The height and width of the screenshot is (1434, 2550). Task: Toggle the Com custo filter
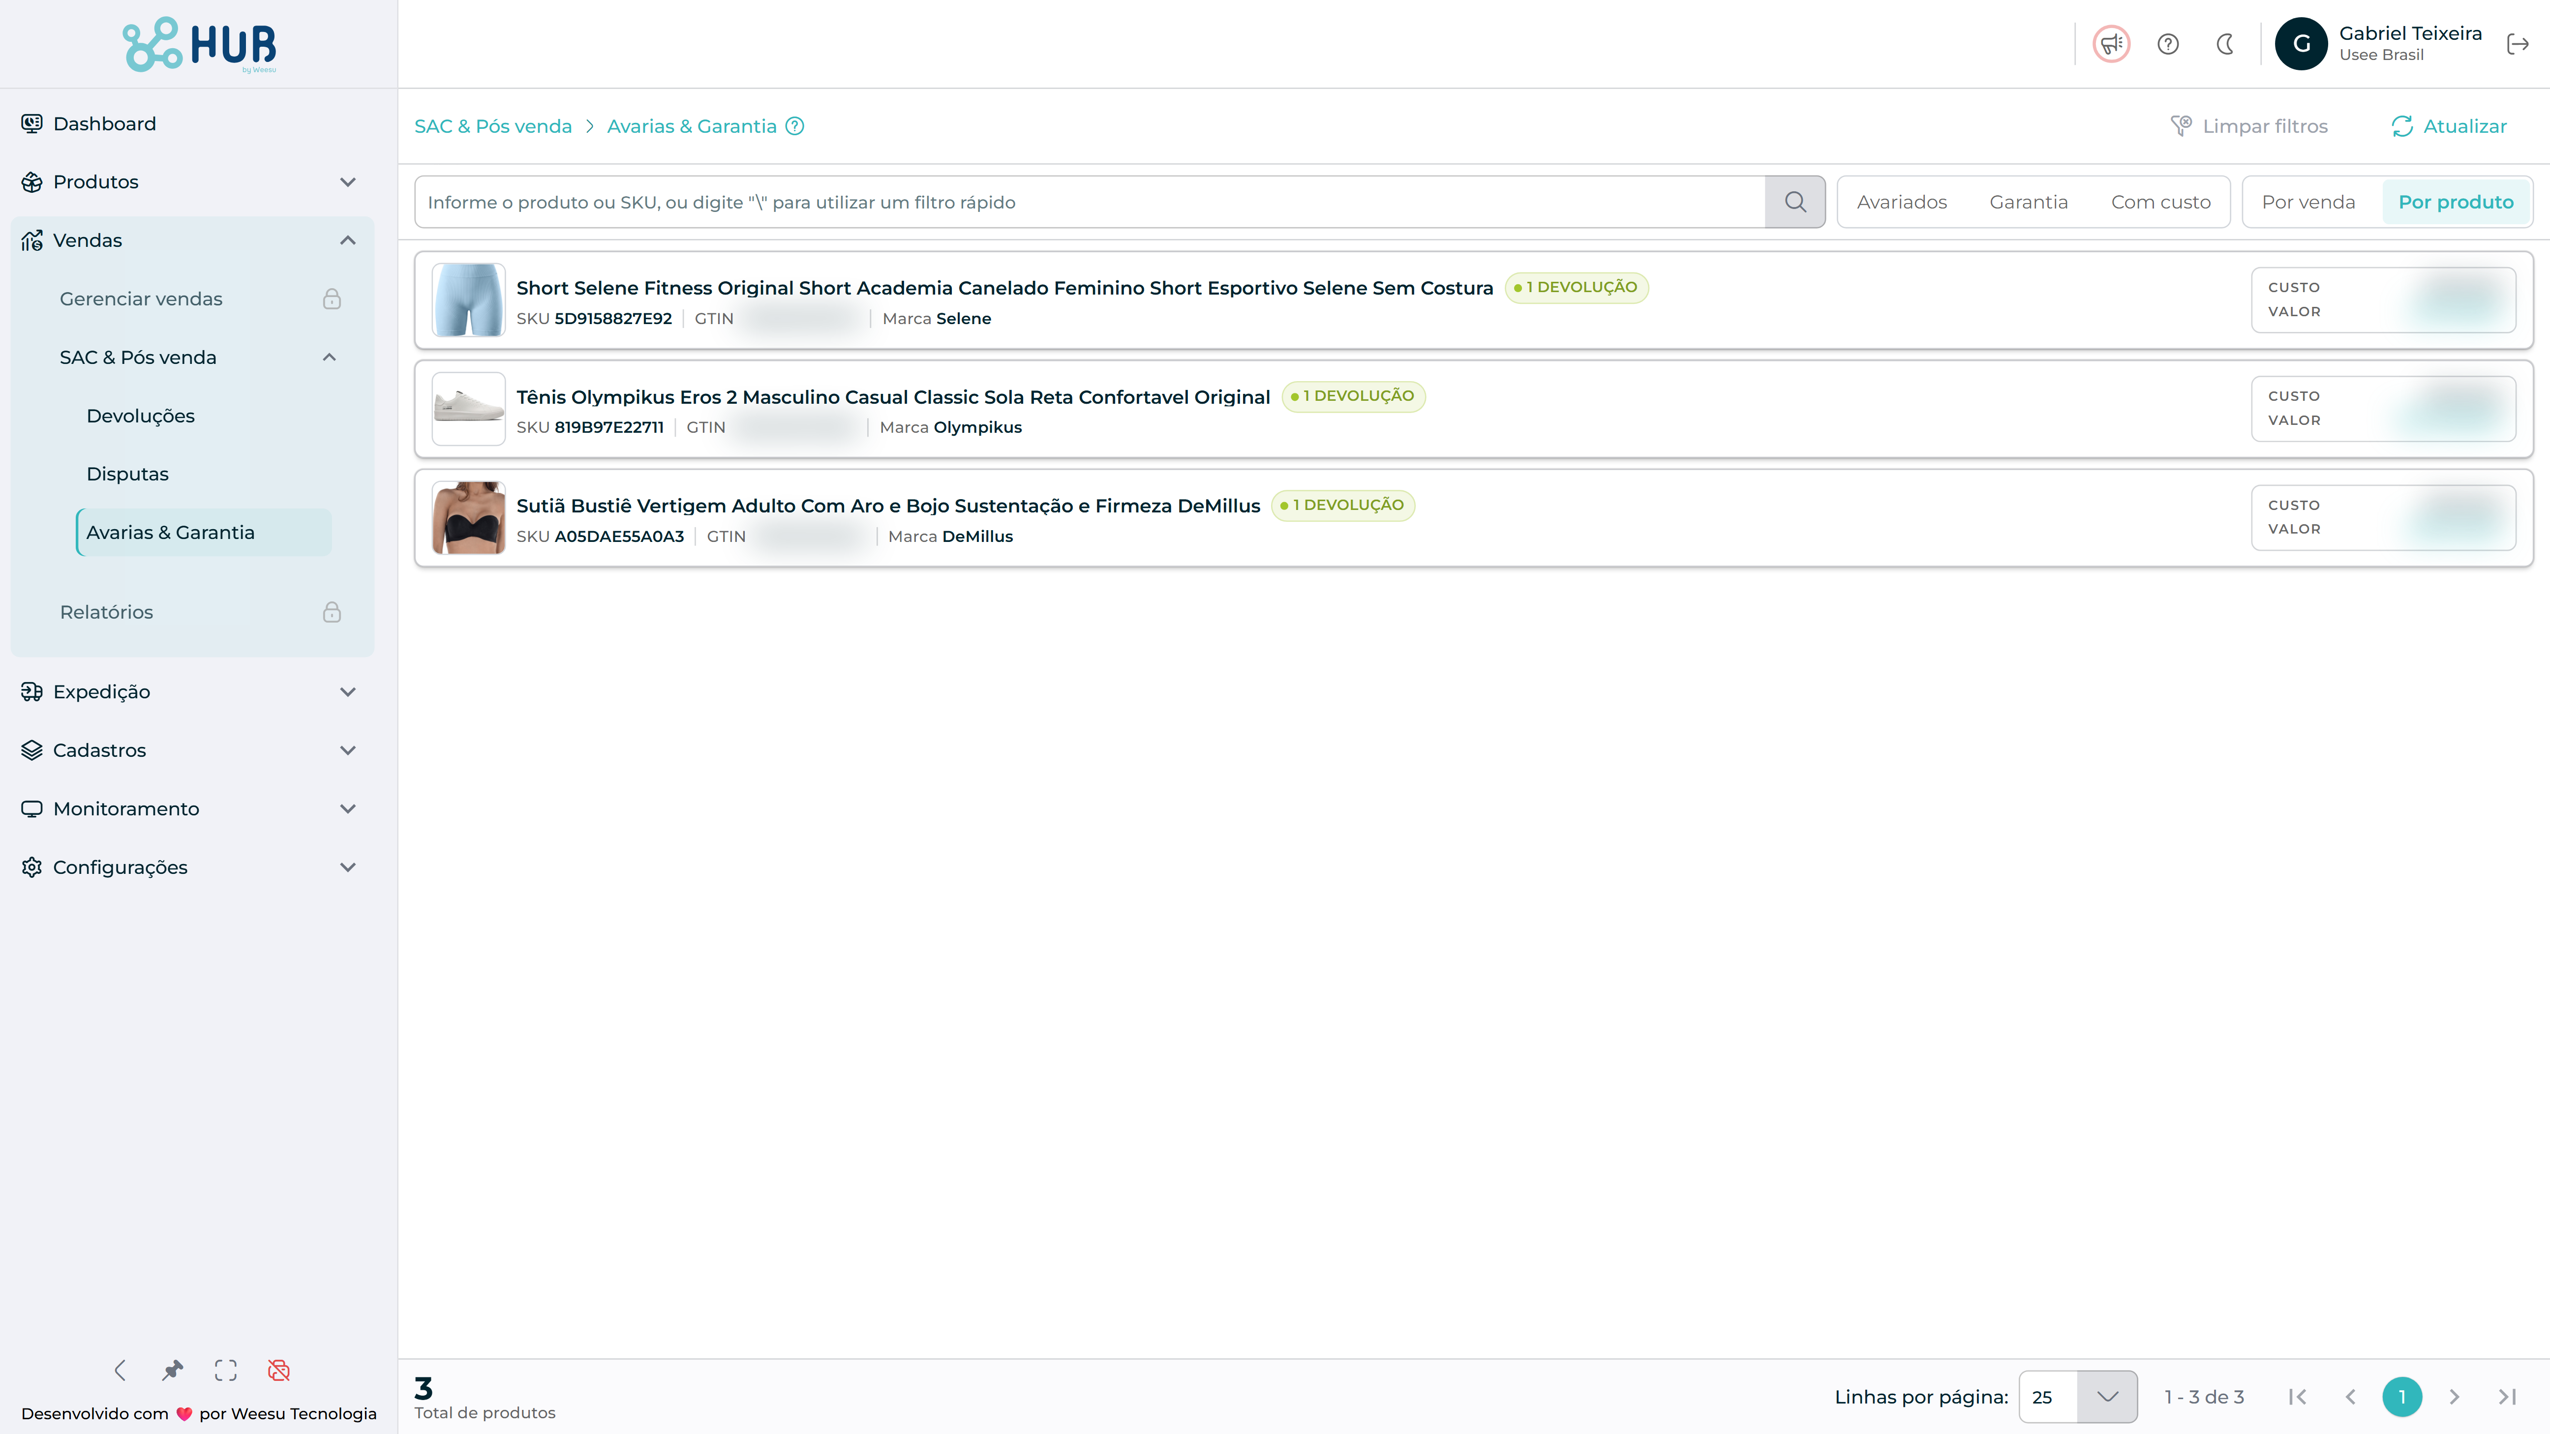tap(2160, 202)
